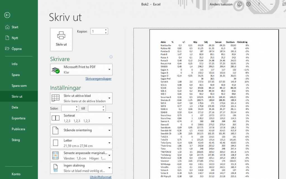Open the Stående orientering dropdown
Screen dimensions: 286x179
109,130
